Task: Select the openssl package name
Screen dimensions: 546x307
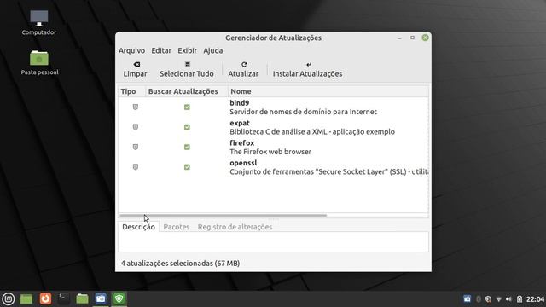Action: pyautogui.click(x=243, y=163)
